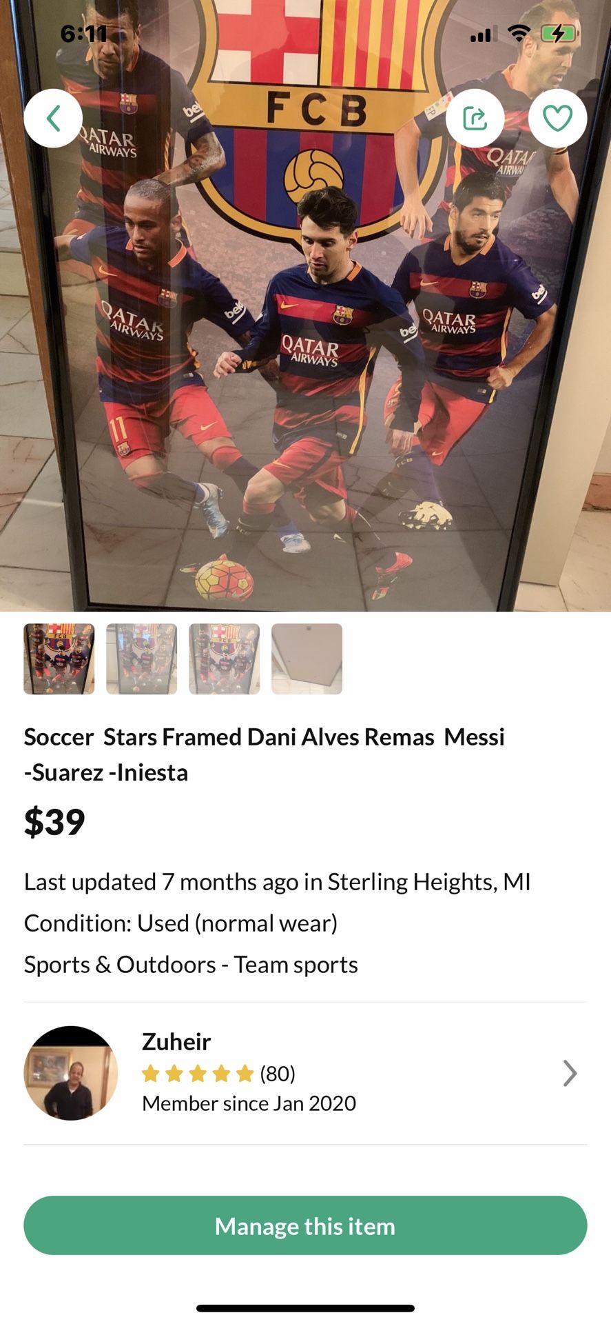Tap the $39 price label
The image size is (611, 1324).
point(54,821)
